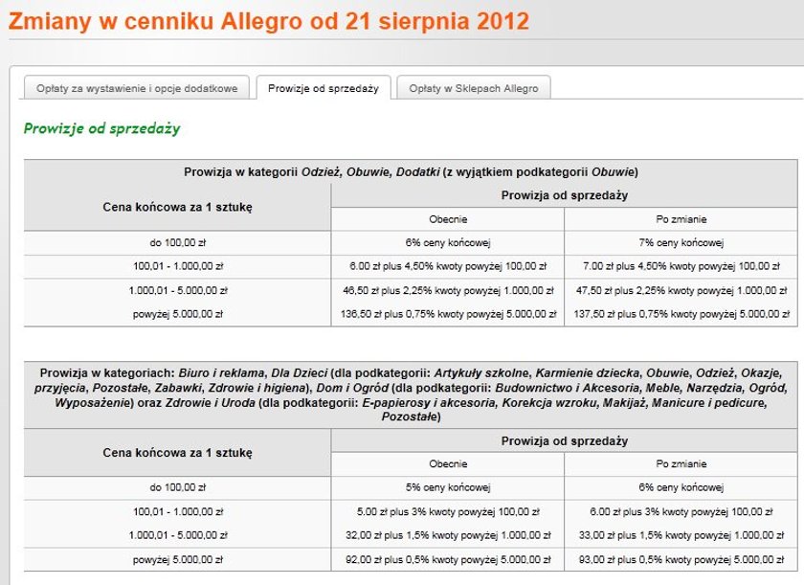Click second table's 100,01 - 1.000,00 zł row label

click(x=177, y=511)
